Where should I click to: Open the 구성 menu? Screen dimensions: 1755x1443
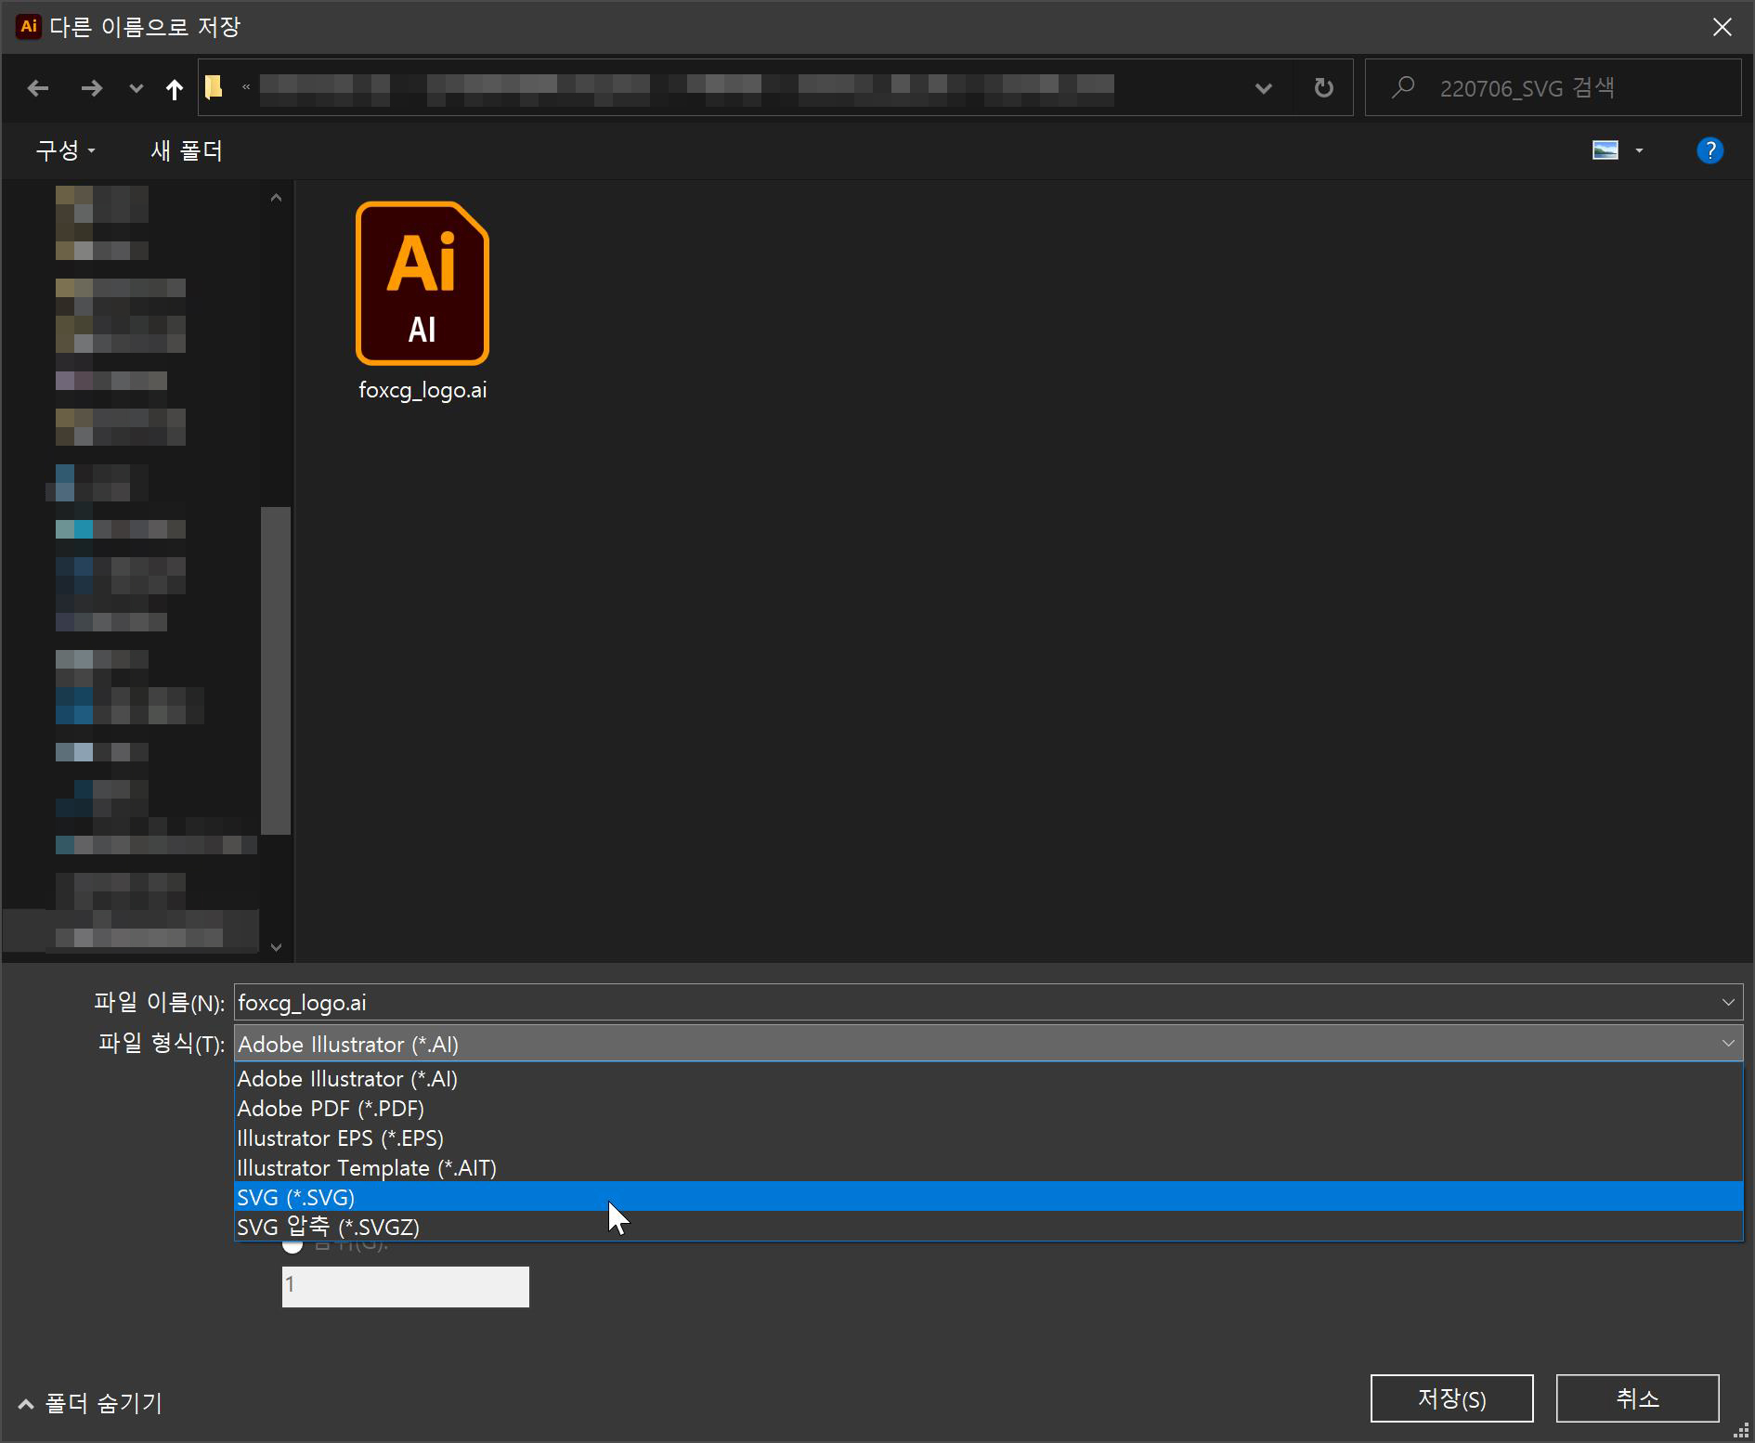click(65, 150)
